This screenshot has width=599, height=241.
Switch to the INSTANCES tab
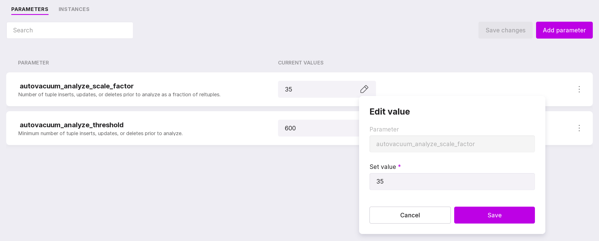tap(74, 9)
